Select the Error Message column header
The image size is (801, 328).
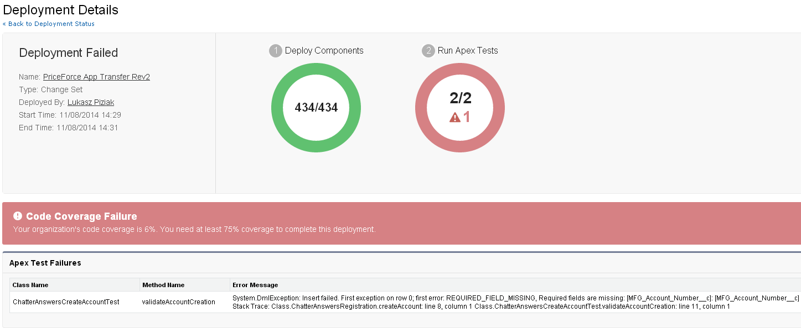[x=255, y=285]
